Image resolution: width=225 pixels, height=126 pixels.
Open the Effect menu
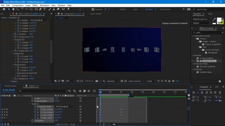tap(35, 5)
